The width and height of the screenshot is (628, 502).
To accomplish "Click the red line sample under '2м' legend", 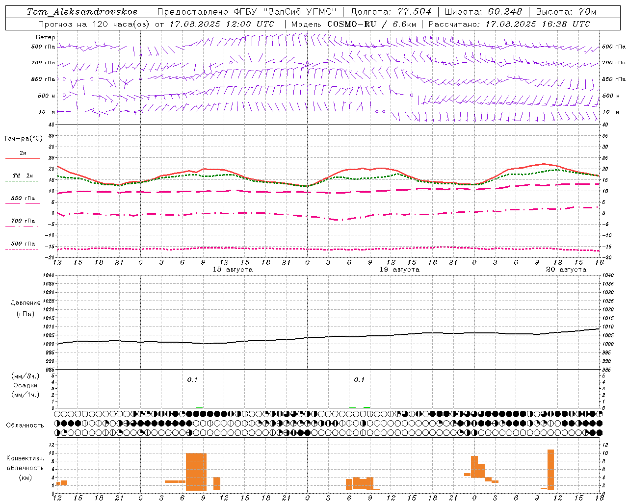I will pyautogui.click(x=23, y=159).
